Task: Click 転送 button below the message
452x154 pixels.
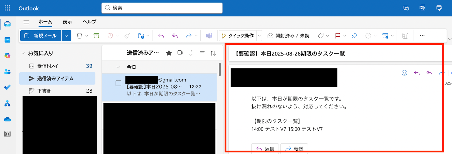Action: [x=294, y=149]
